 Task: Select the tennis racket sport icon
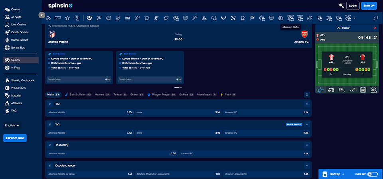pos(99,18)
